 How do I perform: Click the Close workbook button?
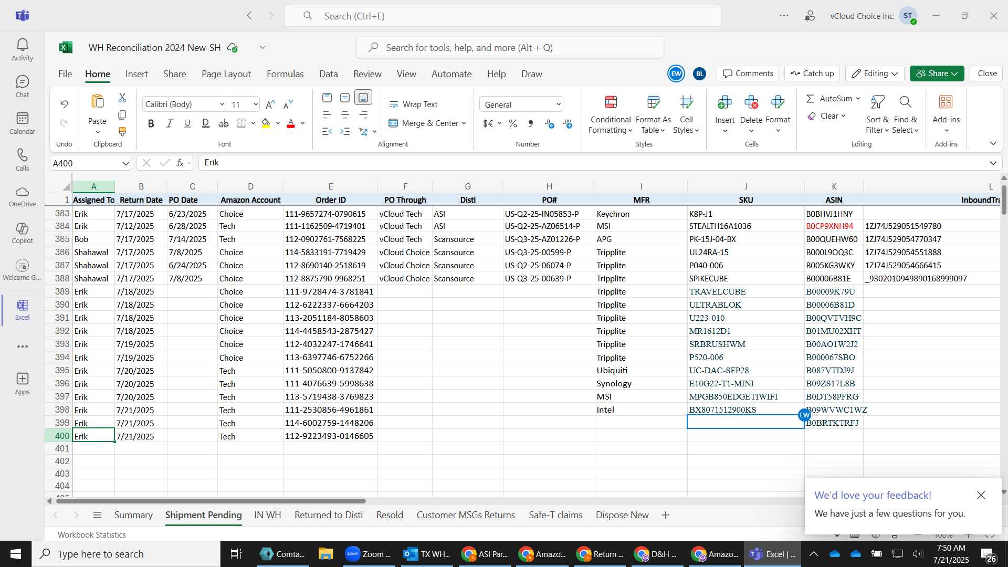[987, 73]
